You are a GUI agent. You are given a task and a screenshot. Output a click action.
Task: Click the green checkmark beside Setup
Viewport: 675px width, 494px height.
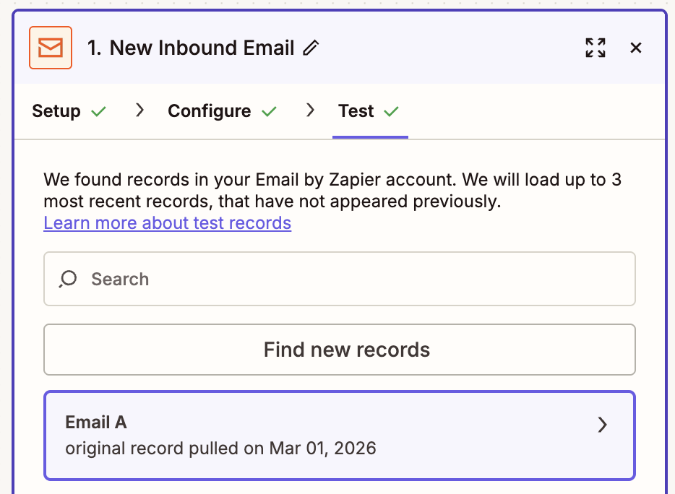pos(100,110)
